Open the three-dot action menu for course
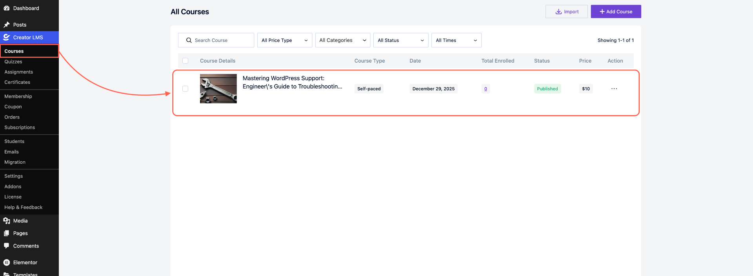753x276 pixels. (x=614, y=89)
